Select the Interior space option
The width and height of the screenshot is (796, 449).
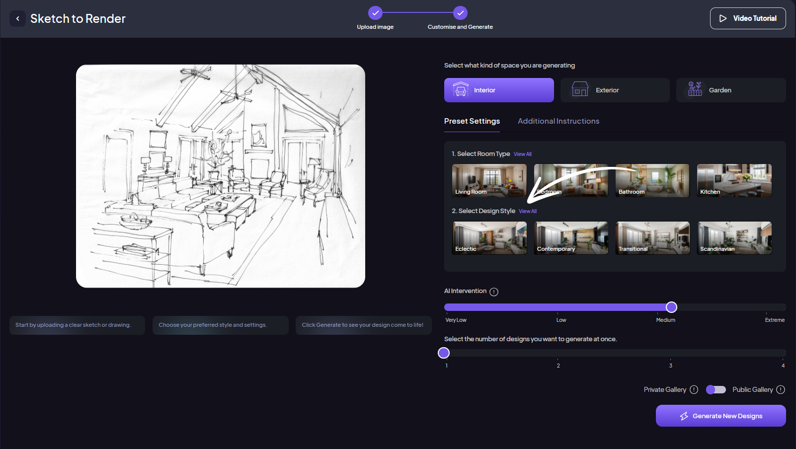(498, 90)
